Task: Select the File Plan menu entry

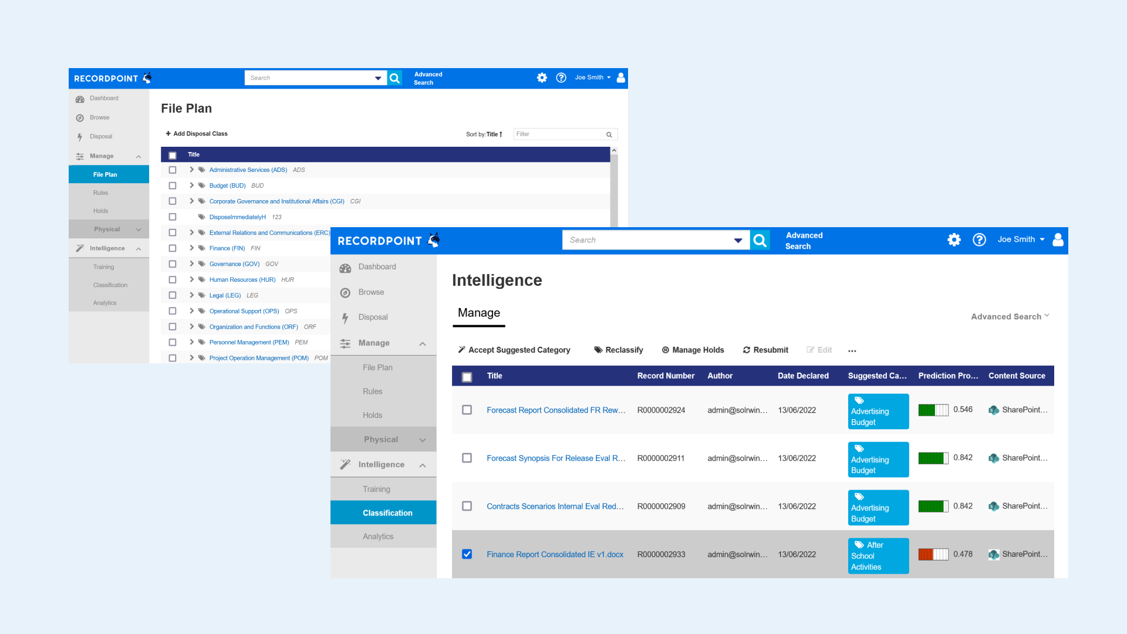Action: 377,367
